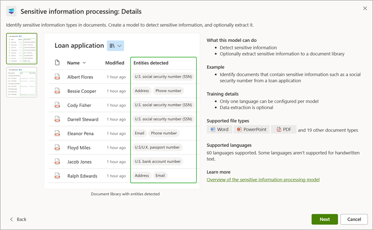Click the PDF supported file type icon
The height and width of the screenshot is (230, 373).
point(279,129)
